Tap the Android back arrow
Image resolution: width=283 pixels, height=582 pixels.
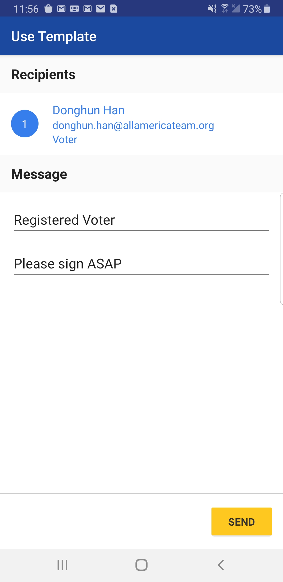pos(221,565)
